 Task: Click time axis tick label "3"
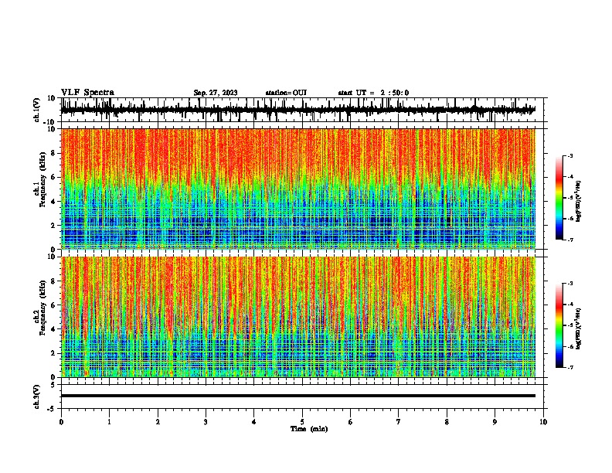pyautogui.click(x=206, y=422)
